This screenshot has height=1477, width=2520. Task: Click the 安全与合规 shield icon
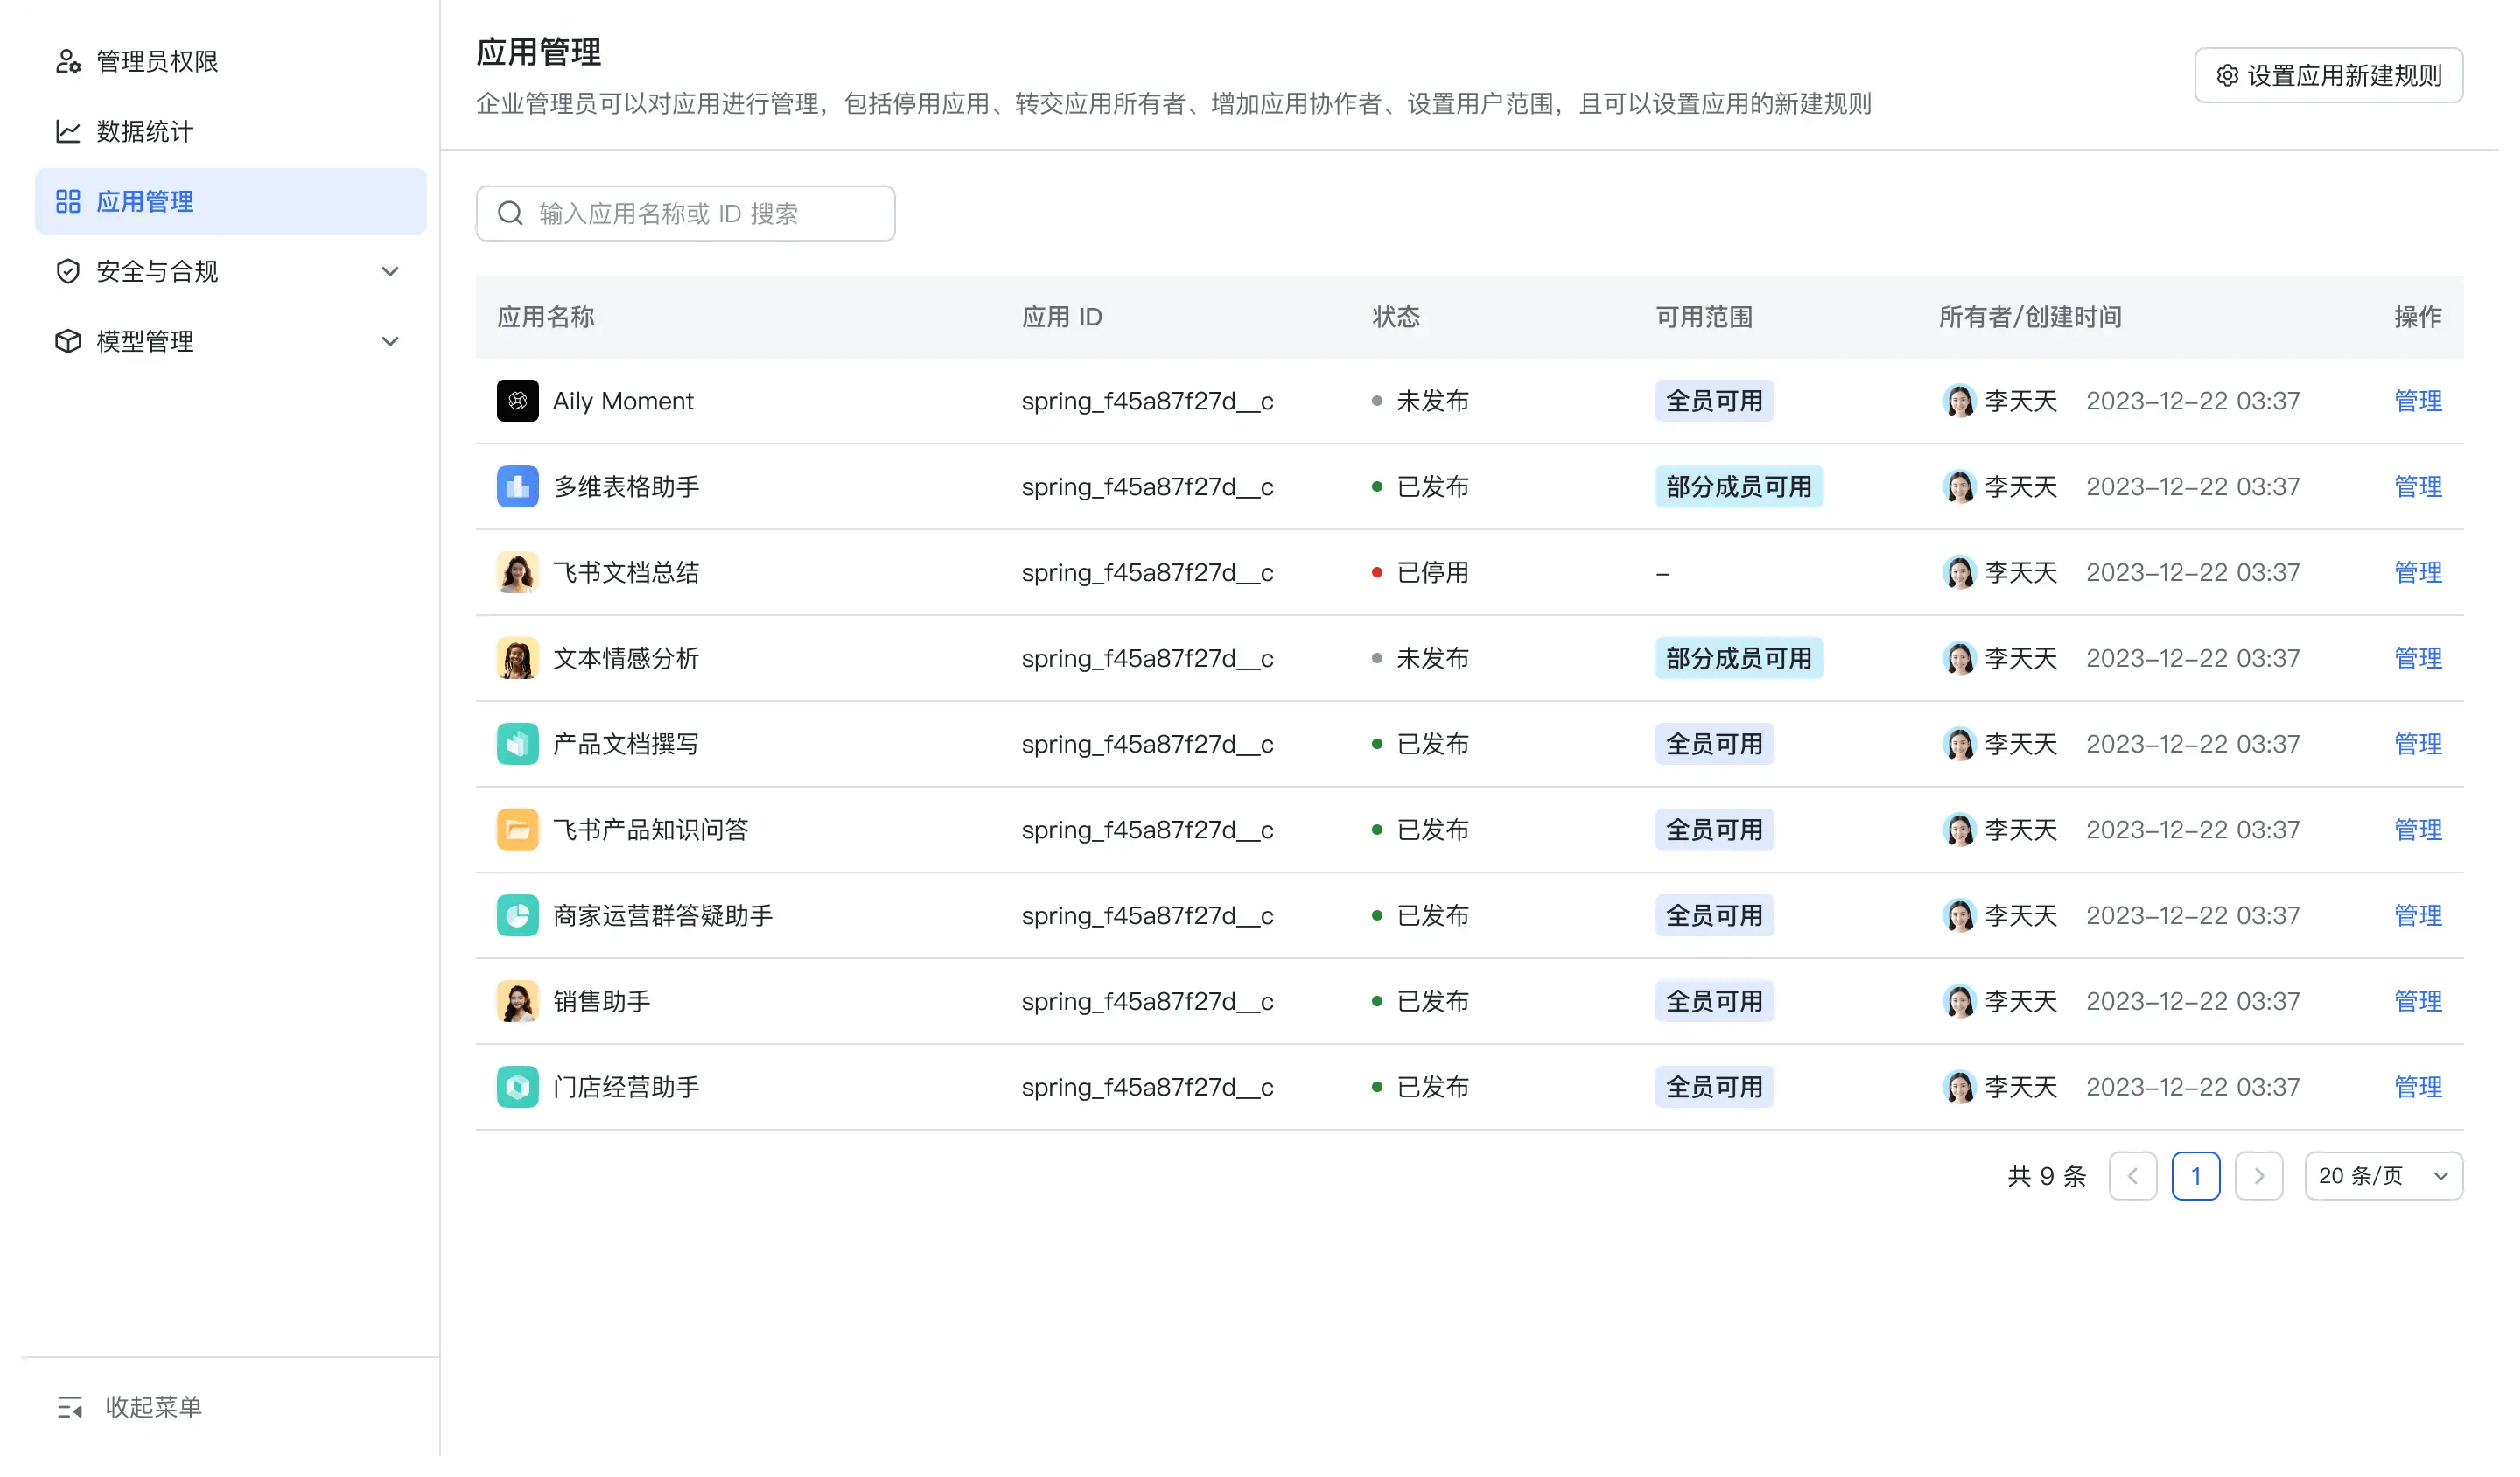[x=68, y=275]
